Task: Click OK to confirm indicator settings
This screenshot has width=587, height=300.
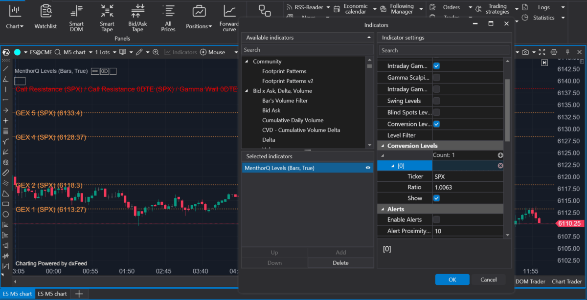Action: [452, 279]
